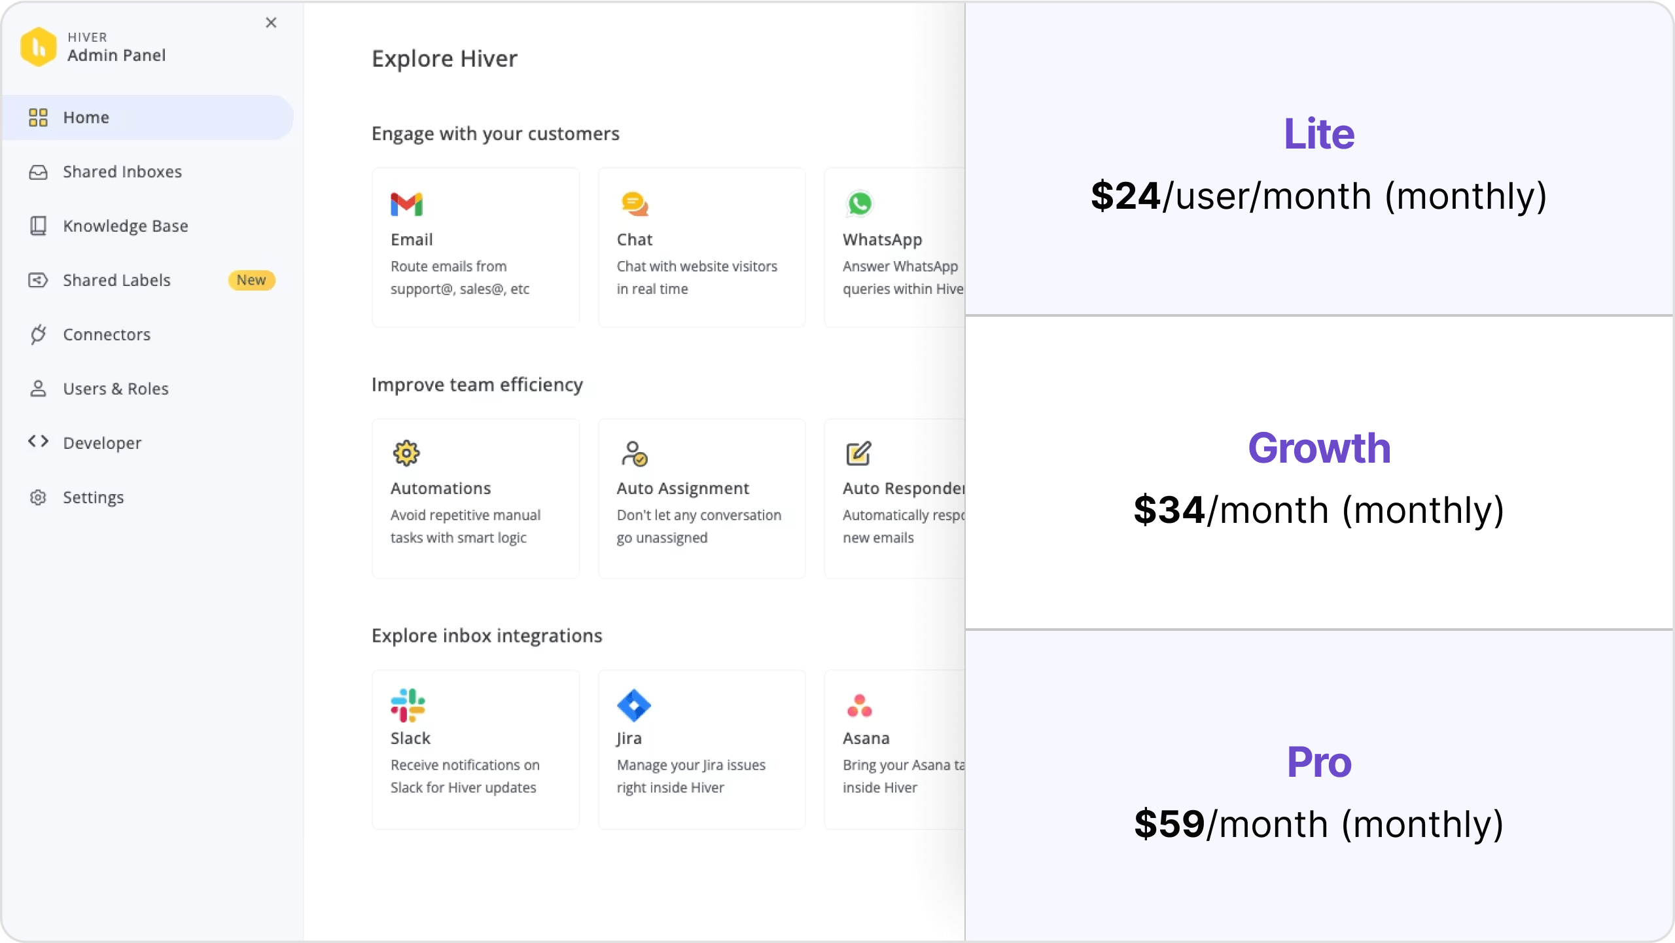
Task: Open the Chat integration icon
Action: click(635, 204)
